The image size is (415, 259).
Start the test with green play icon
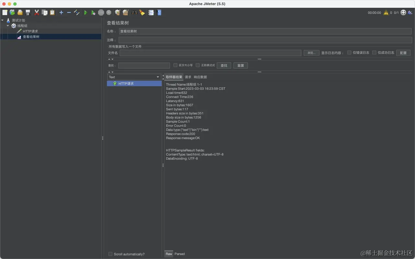point(86,13)
